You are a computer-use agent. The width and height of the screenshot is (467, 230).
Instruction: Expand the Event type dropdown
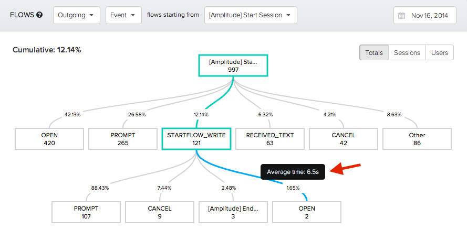(123, 15)
